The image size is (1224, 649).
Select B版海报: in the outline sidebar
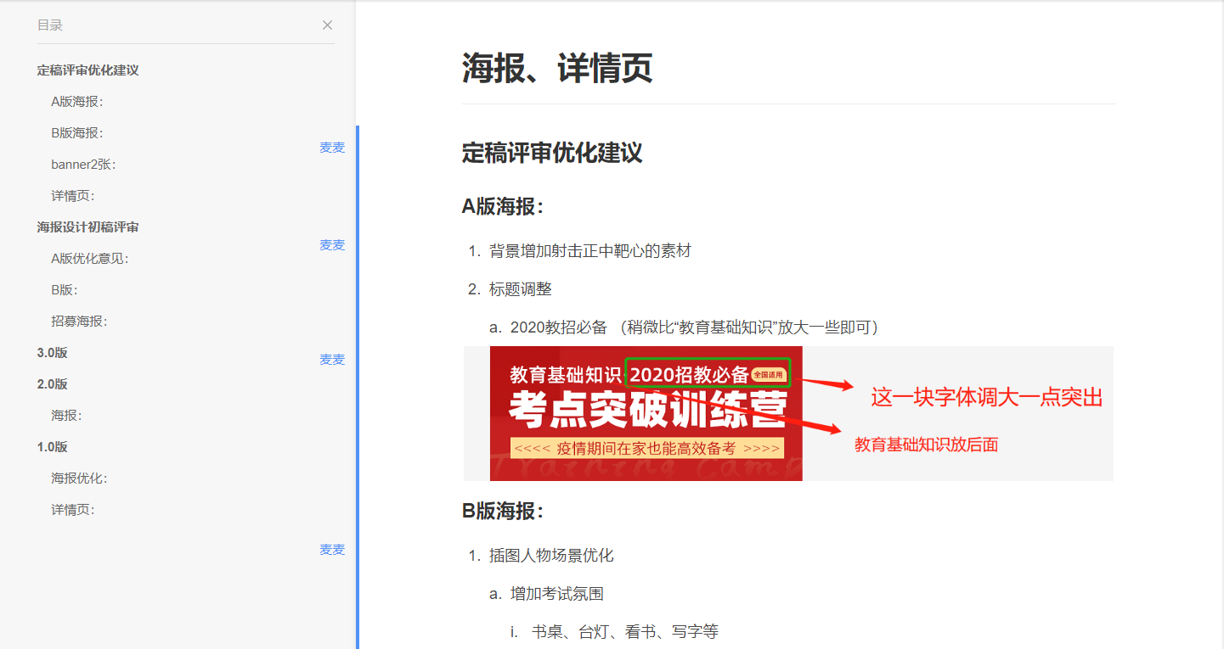click(76, 133)
